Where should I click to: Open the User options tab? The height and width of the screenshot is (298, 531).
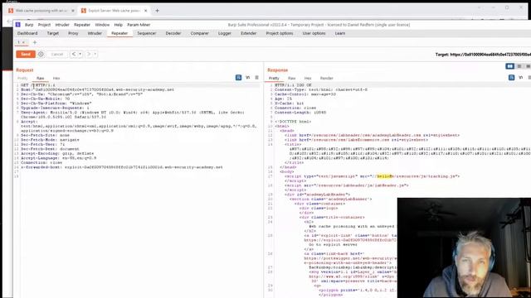pos(314,33)
